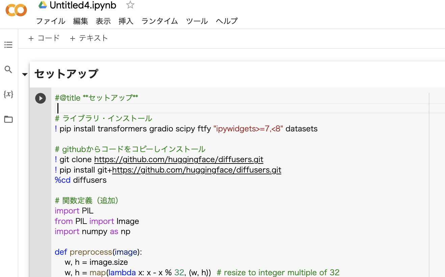Open the table of contents sidebar
This screenshot has height=277, width=445.
tap(8, 44)
